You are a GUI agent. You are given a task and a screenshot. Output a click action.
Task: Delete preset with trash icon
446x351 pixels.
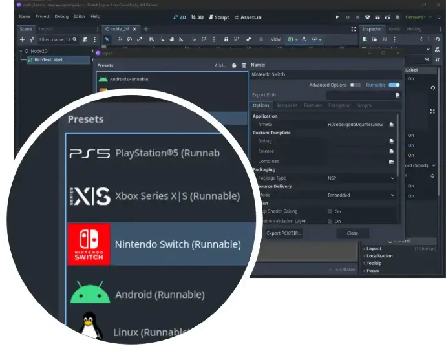pos(244,65)
